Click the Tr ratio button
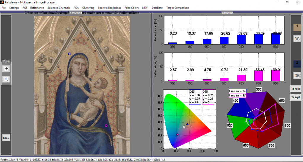 296,89
